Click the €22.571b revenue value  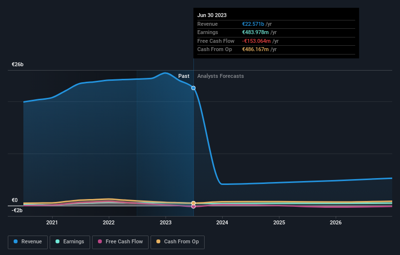[x=253, y=24]
